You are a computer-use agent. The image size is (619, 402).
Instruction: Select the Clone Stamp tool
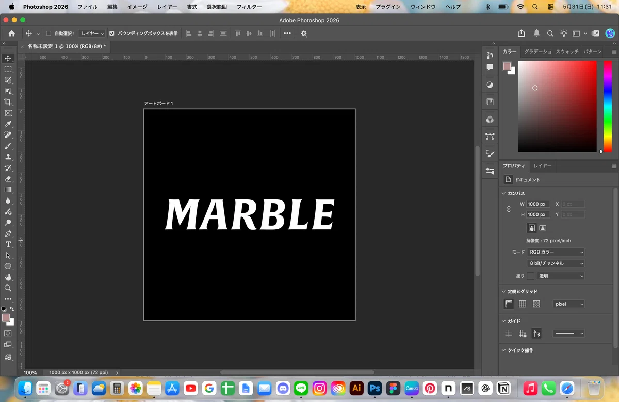(8, 157)
